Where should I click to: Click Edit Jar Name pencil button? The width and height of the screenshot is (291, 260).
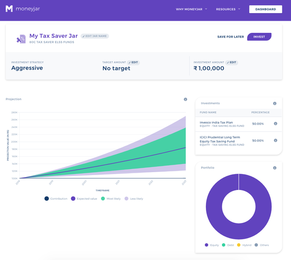pyautogui.click(x=95, y=36)
